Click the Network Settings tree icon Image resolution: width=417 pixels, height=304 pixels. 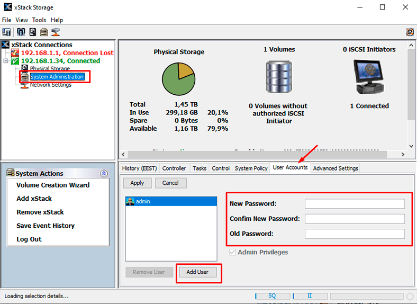point(24,85)
